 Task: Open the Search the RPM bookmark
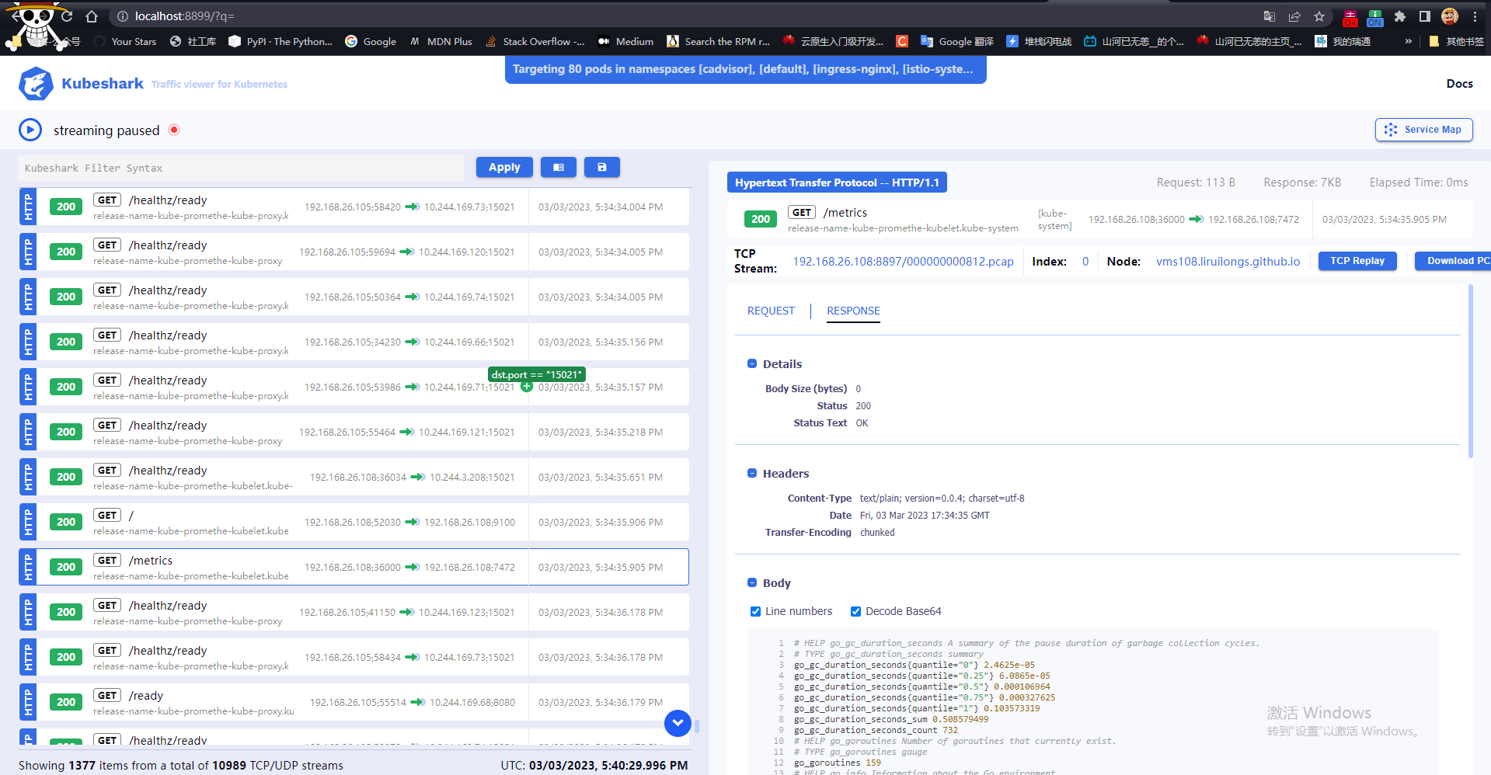(718, 41)
